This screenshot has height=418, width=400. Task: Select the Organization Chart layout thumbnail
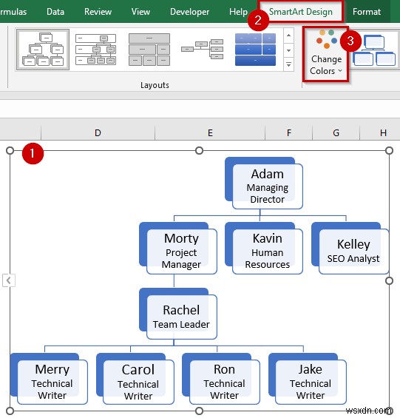click(x=43, y=50)
